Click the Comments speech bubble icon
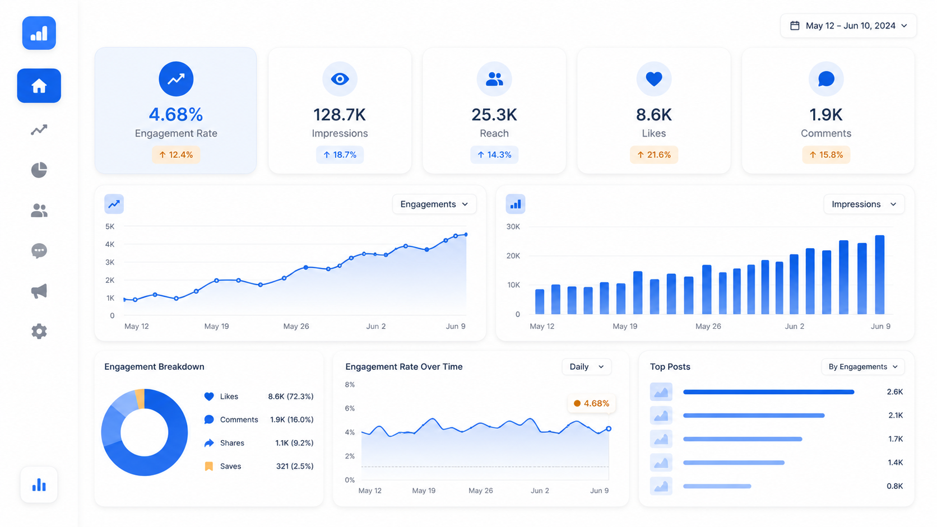This screenshot has width=937, height=527. click(x=825, y=79)
